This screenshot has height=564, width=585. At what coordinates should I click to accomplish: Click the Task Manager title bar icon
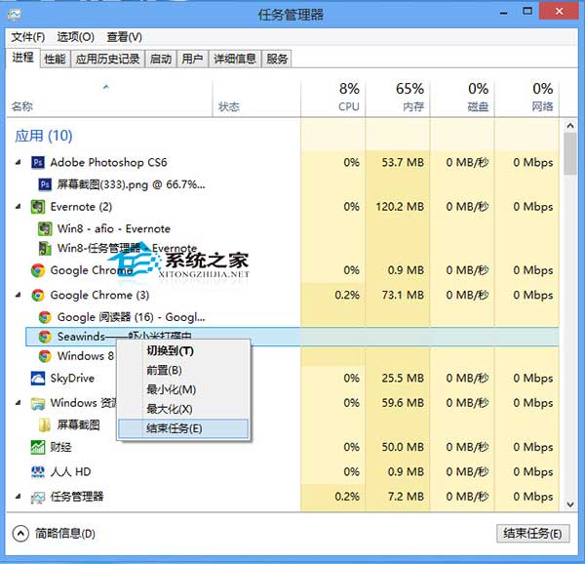[15, 15]
